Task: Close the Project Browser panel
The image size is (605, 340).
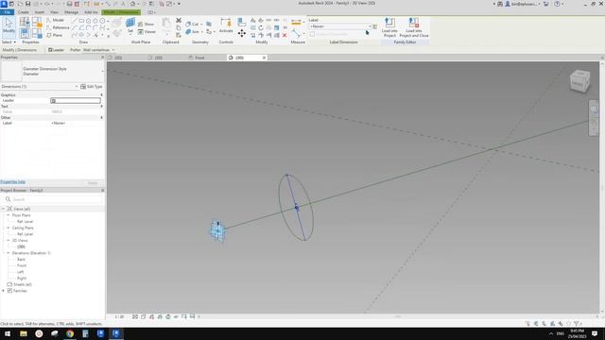Action: pyautogui.click(x=102, y=191)
